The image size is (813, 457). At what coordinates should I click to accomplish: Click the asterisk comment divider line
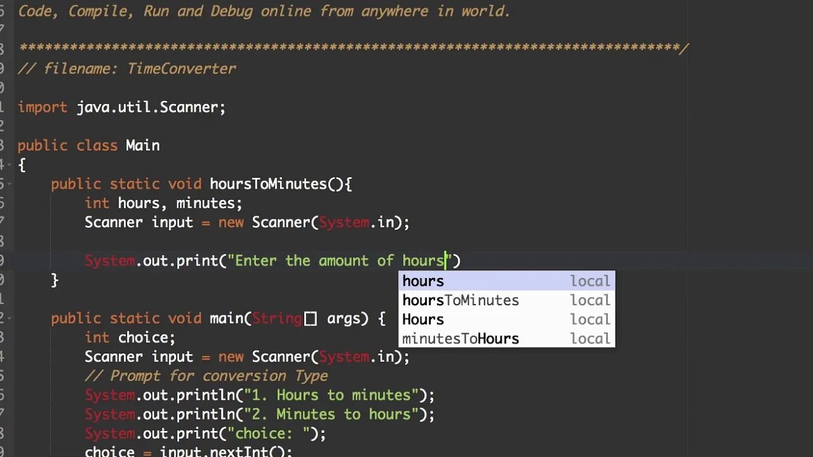pyautogui.click(x=353, y=48)
